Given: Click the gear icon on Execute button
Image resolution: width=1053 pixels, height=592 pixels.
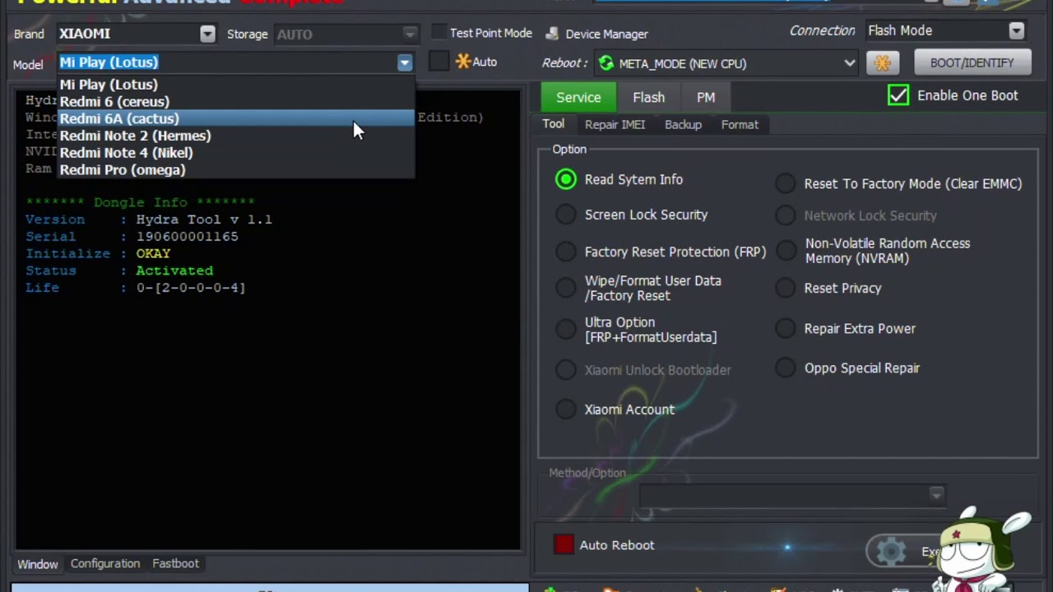Looking at the screenshot, I should tap(891, 551).
